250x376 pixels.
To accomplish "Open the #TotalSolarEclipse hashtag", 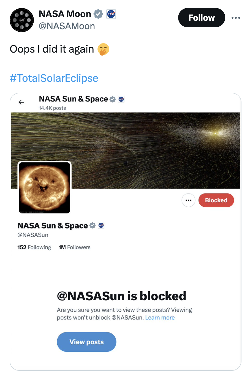I will 54,78.
